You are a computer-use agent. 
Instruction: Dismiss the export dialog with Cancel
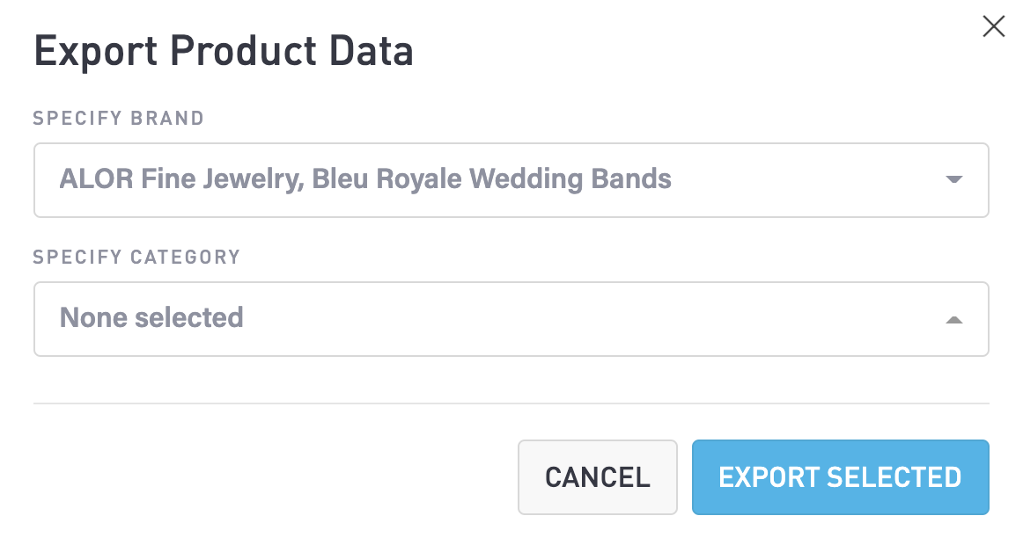pos(597,477)
